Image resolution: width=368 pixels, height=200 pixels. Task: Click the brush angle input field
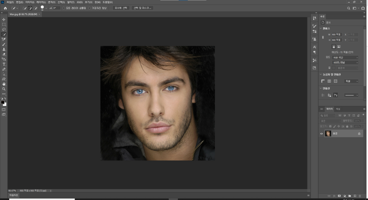[56, 8]
